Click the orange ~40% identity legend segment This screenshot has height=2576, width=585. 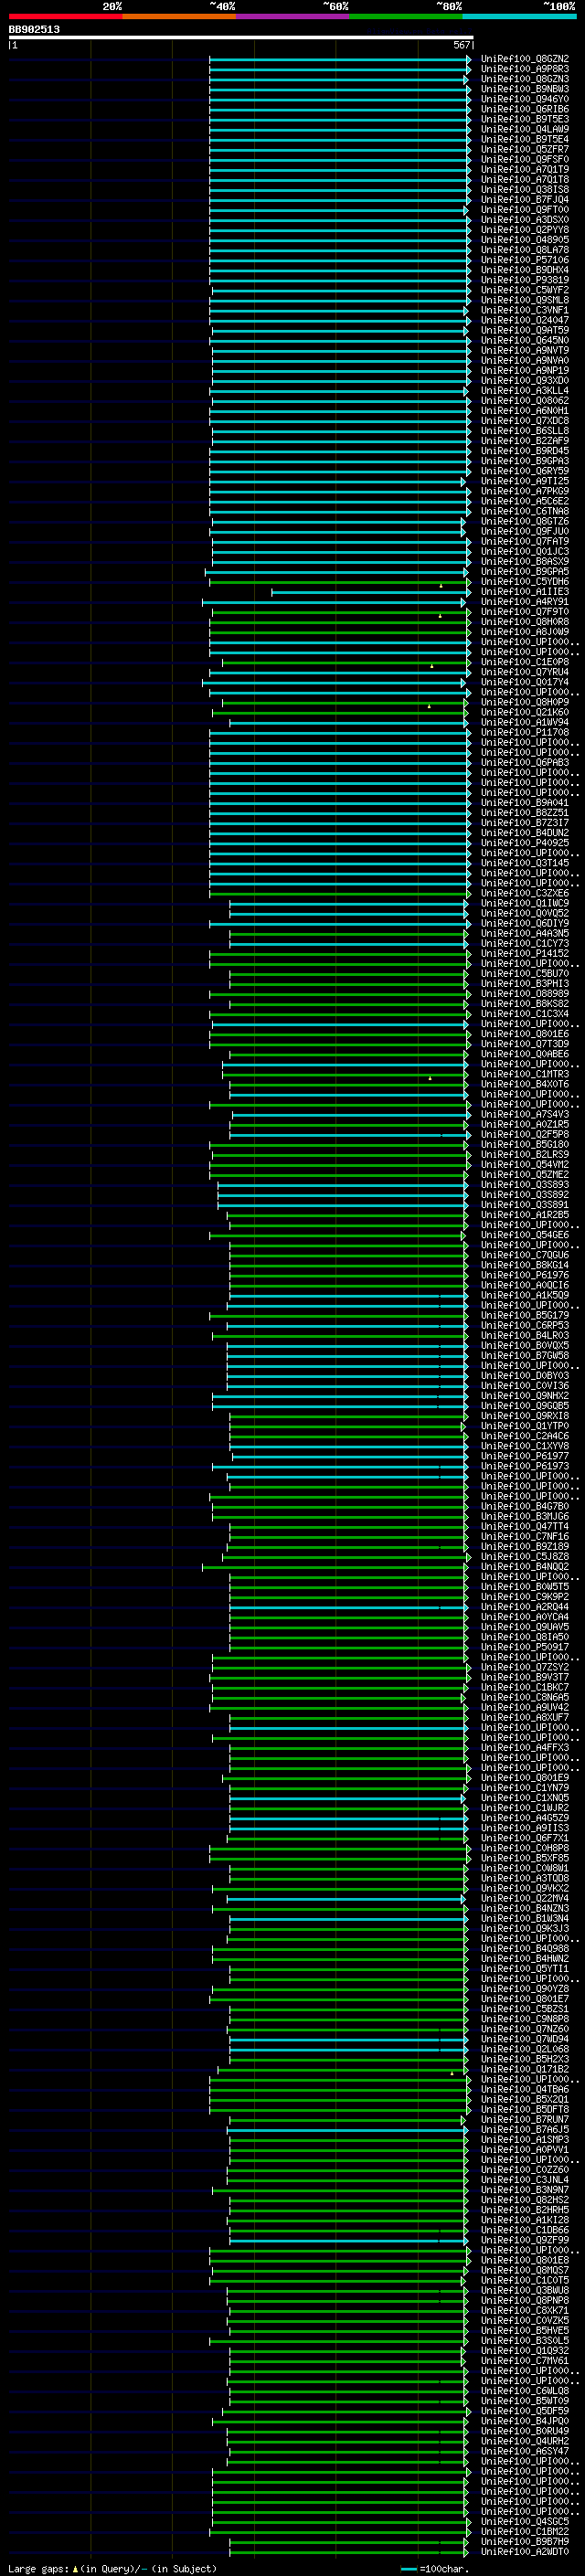pos(179,16)
